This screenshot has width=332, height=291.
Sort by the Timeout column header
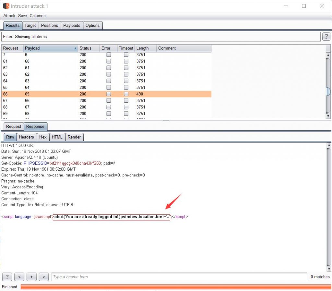pos(126,48)
